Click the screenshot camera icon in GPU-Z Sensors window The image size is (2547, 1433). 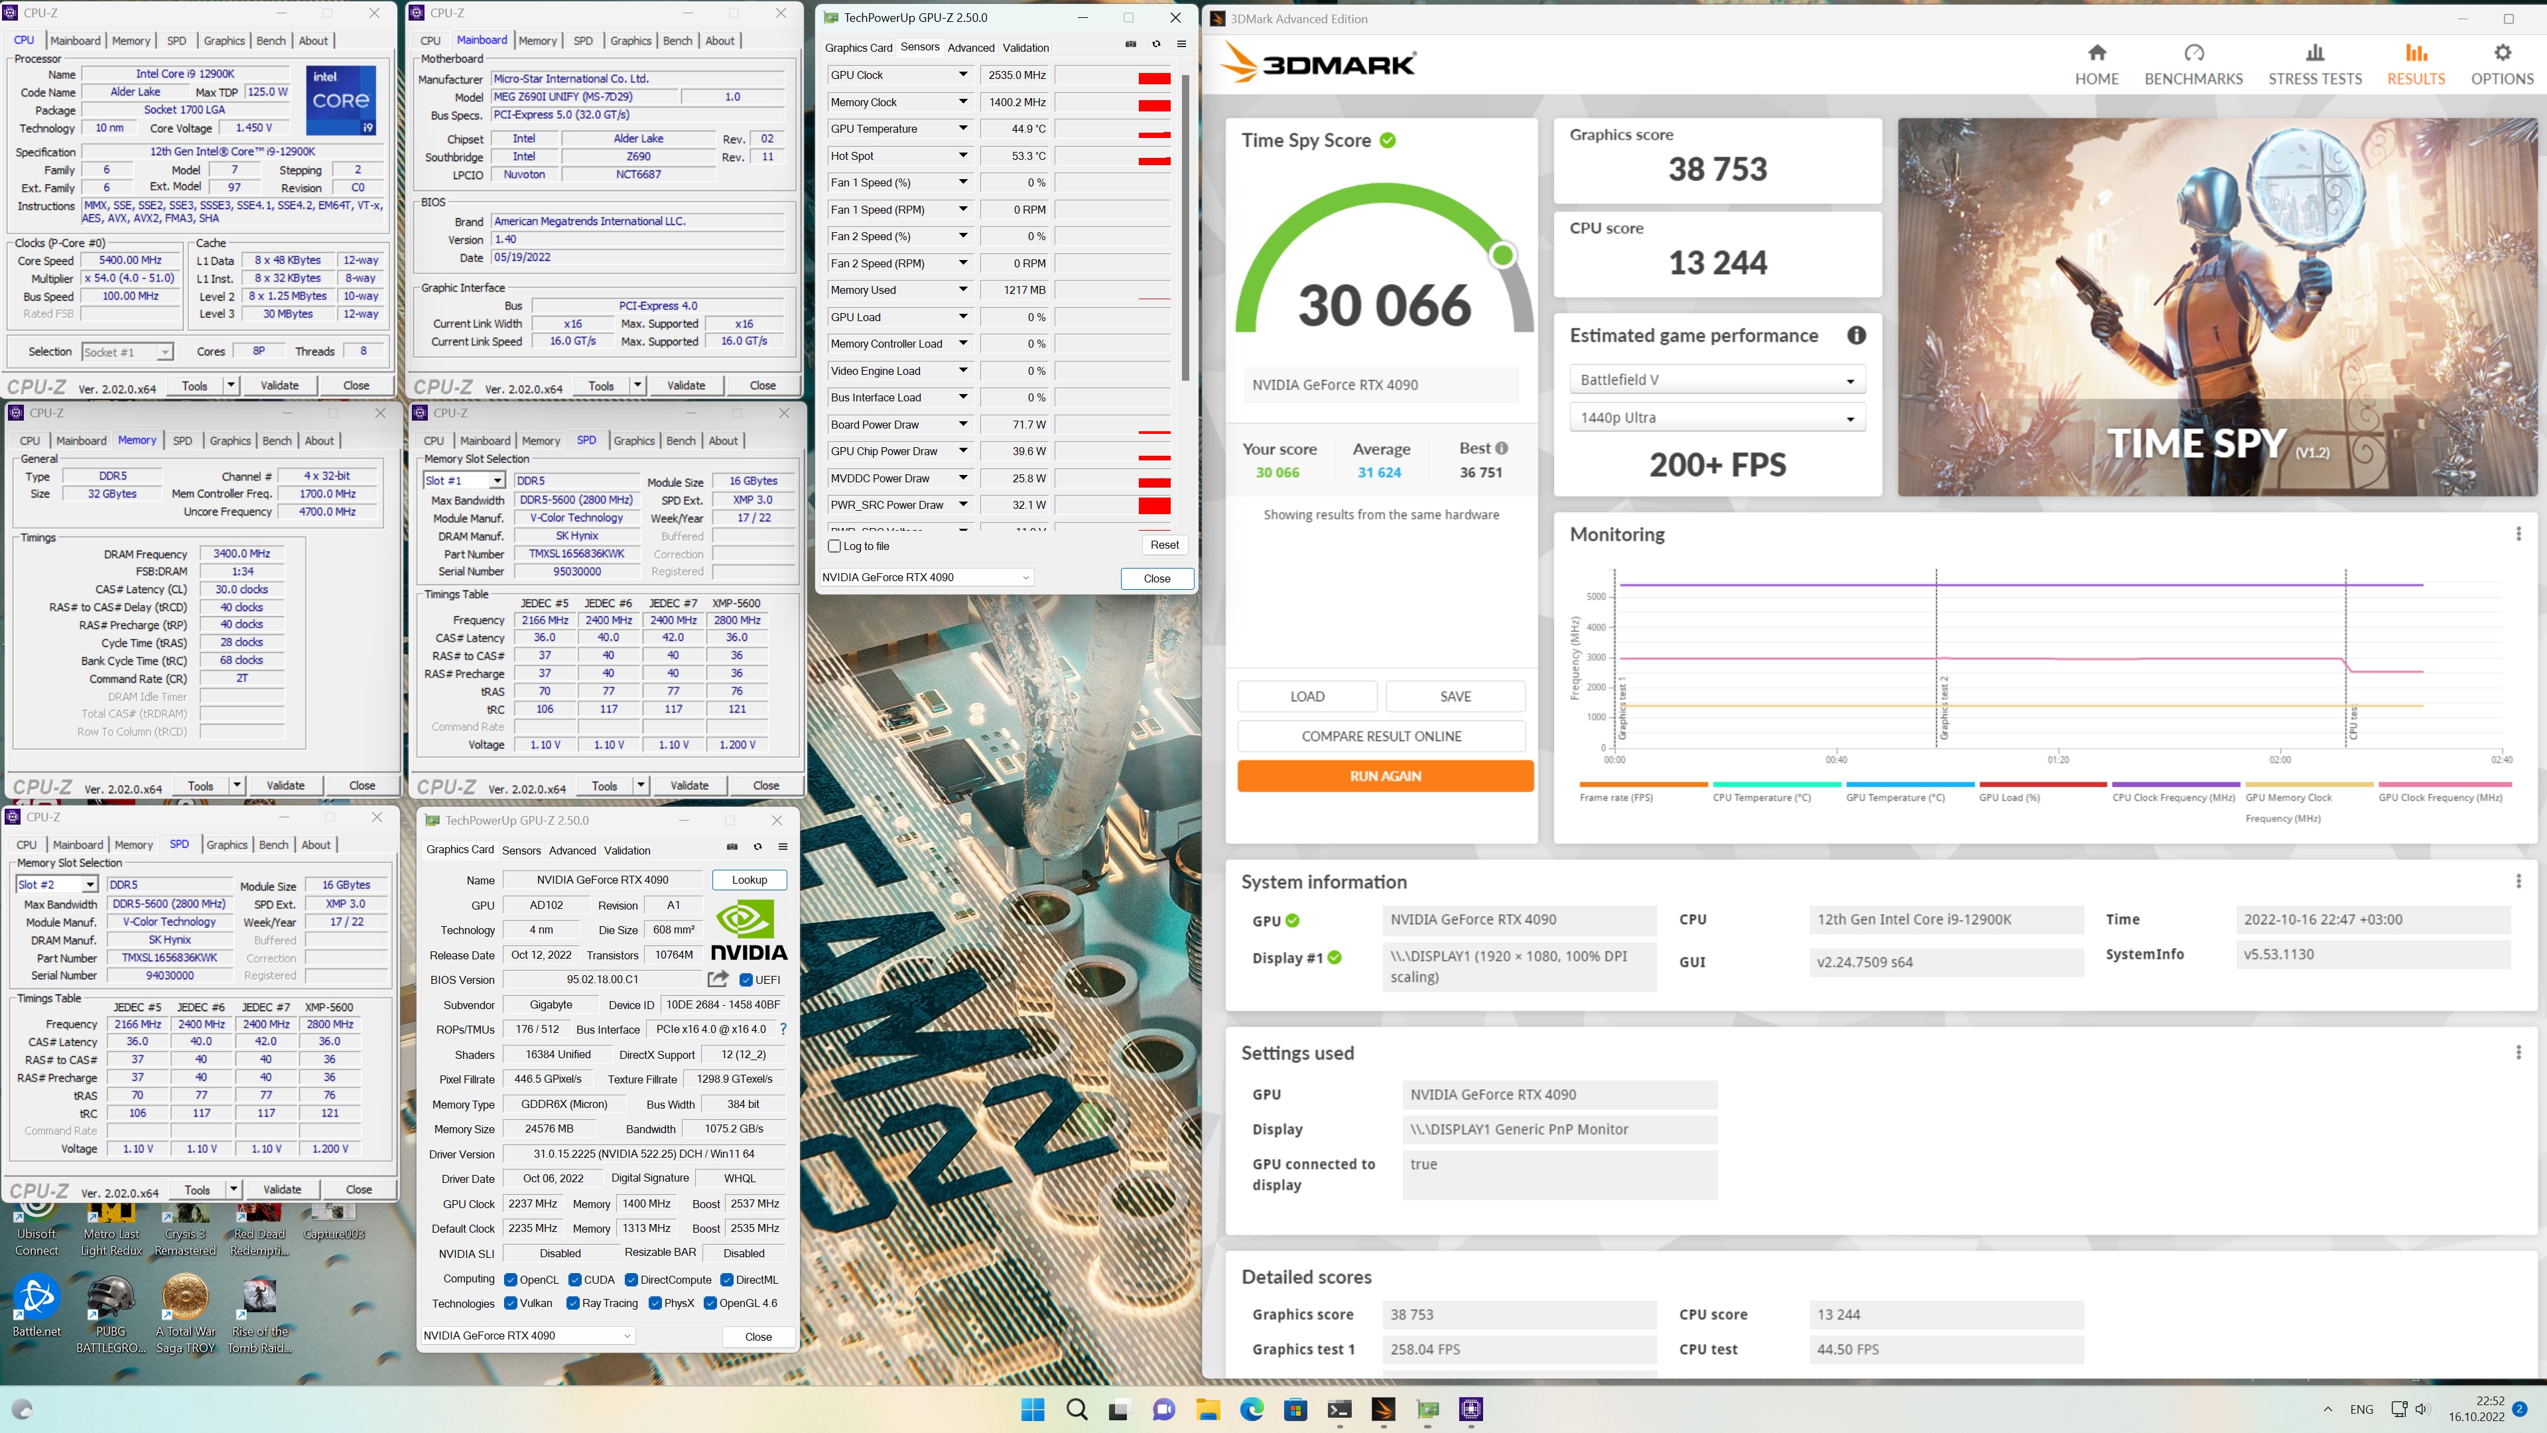coord(1131,44)
